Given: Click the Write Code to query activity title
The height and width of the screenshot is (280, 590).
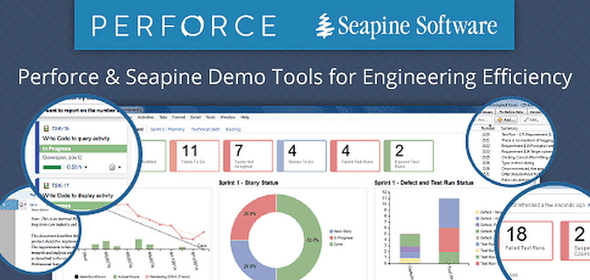Looking at the screenshot, I should (x=76, y=138).
